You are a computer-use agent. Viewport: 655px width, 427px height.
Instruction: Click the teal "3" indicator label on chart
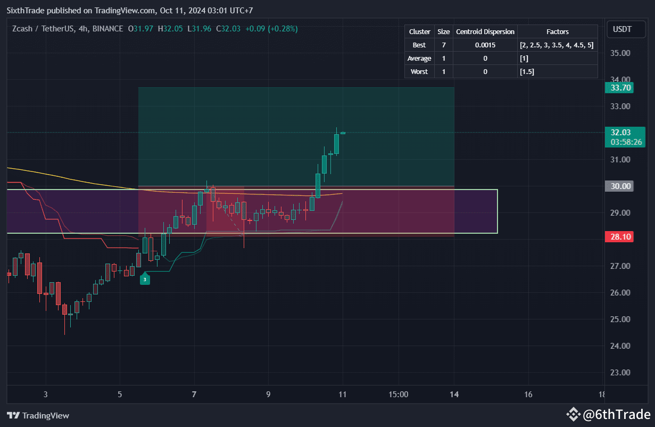coord(145,278)
